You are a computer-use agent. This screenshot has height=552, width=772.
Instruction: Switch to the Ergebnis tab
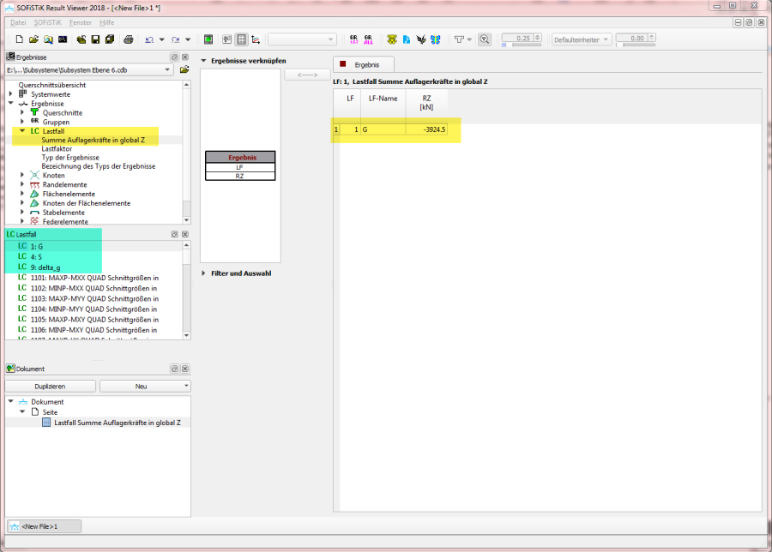click(x=364, y=64)
